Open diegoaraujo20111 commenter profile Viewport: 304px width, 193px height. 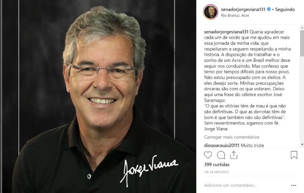click(x=221, y=145)
